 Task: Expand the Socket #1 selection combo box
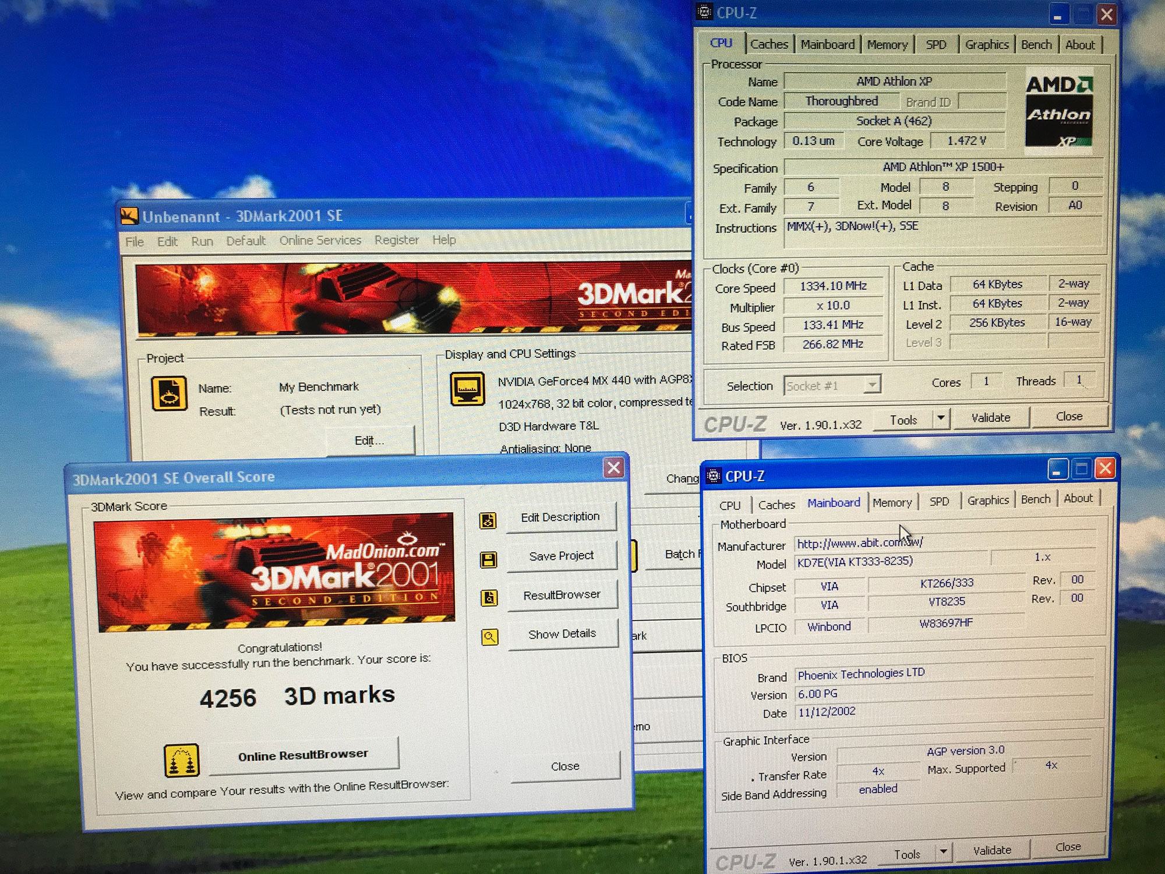[x=871, y=385]
